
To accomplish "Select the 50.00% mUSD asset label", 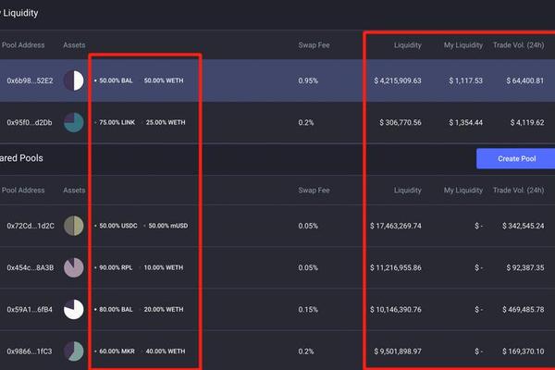I will click(x=168, y=226).
